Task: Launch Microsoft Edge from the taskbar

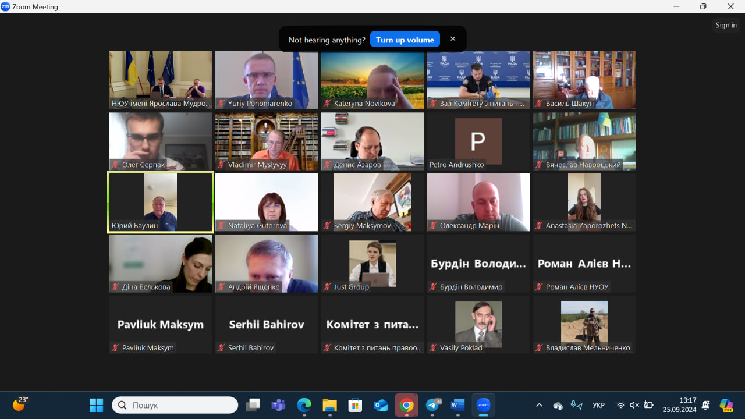Action: pyautogui.click(x=304, y=405)
